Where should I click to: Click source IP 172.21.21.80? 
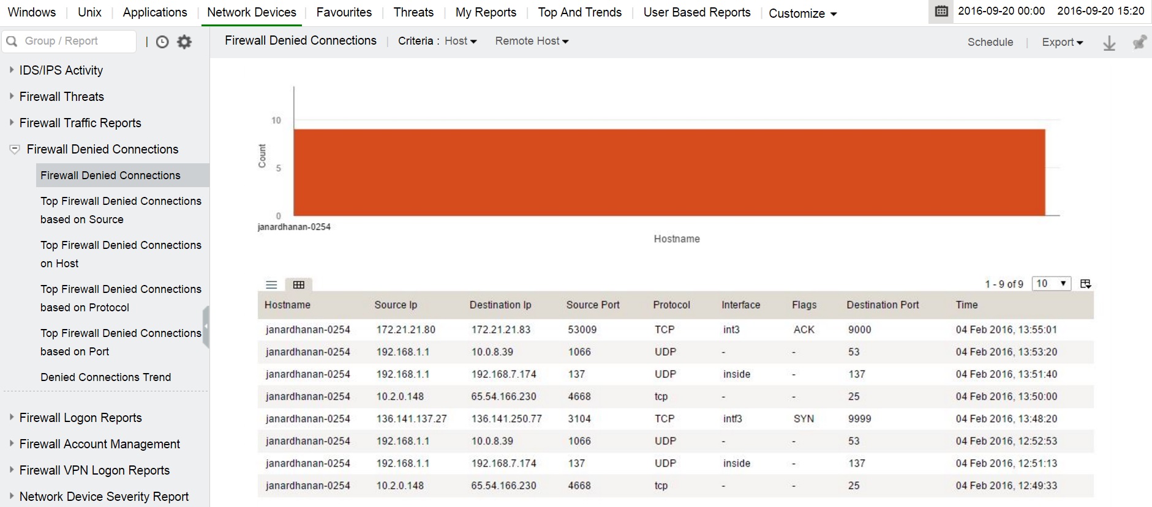(x=406, y=330)
